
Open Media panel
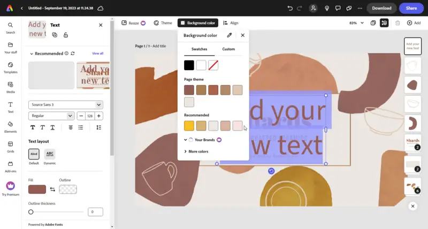point(10,88)
